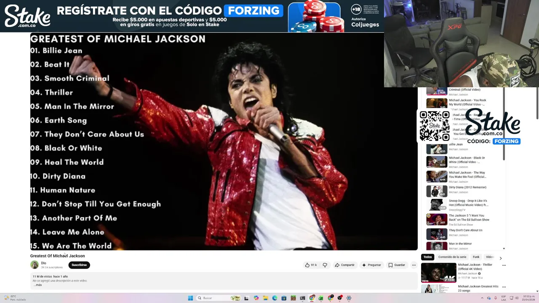Click the Michael Jackson video player
This screenshot has width=539, height=303.
[x=224, y=141]
